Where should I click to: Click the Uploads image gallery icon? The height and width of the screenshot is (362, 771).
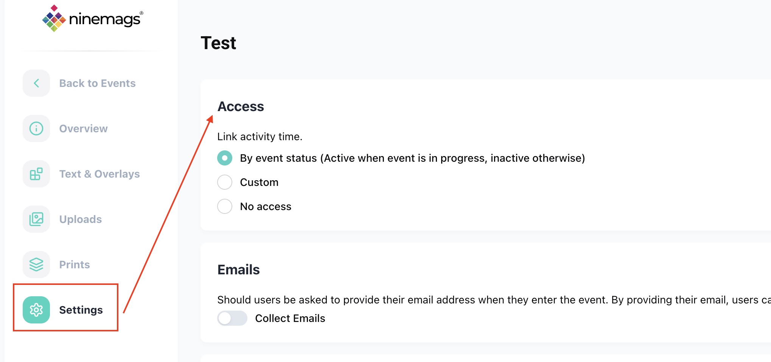(36, 219)
